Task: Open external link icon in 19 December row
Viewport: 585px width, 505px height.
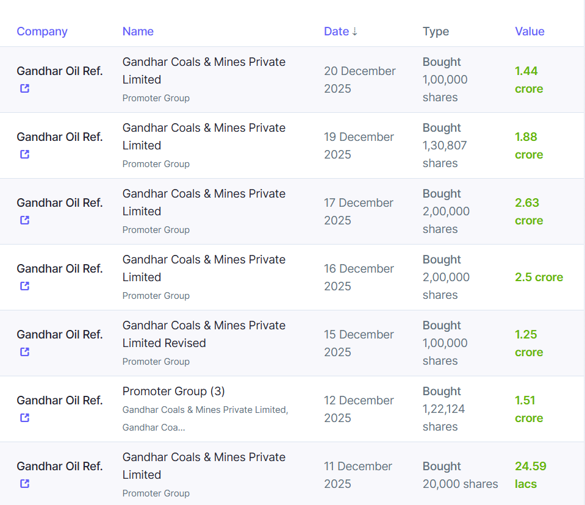Action: (x=24, y=154)
